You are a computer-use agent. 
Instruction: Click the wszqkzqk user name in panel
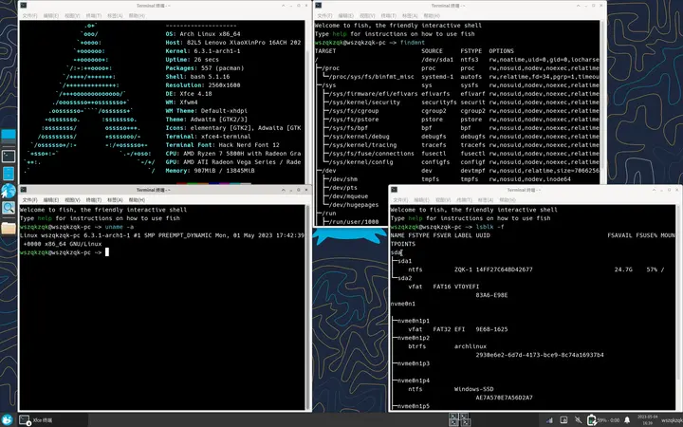672,420
